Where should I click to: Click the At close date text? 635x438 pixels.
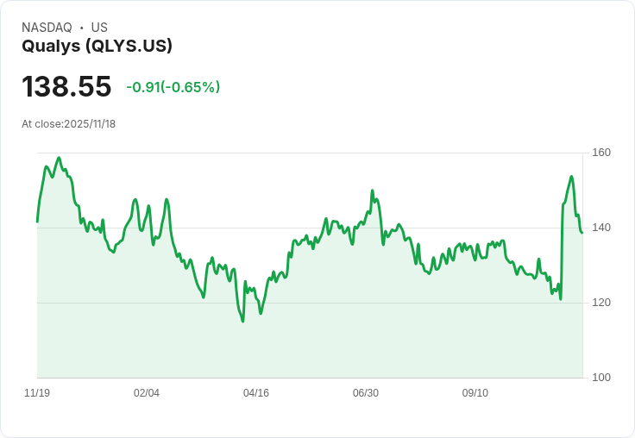click(x=68, y=124)
